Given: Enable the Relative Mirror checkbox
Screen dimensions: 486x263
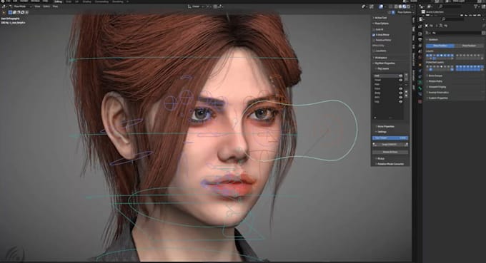Looking at the screenshot, I should [374, 40].
